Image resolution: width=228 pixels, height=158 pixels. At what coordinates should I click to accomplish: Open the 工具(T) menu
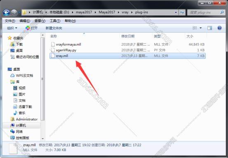(55, 21)
